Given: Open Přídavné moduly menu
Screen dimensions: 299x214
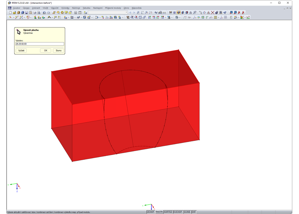Looking at the screenshot, I should pyautogui.click(x=113, y=8).
